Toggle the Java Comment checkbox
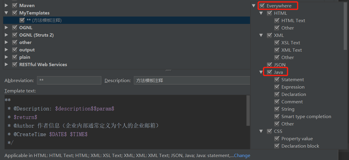Viewport: 349px width, 160px height. [277, 102]
